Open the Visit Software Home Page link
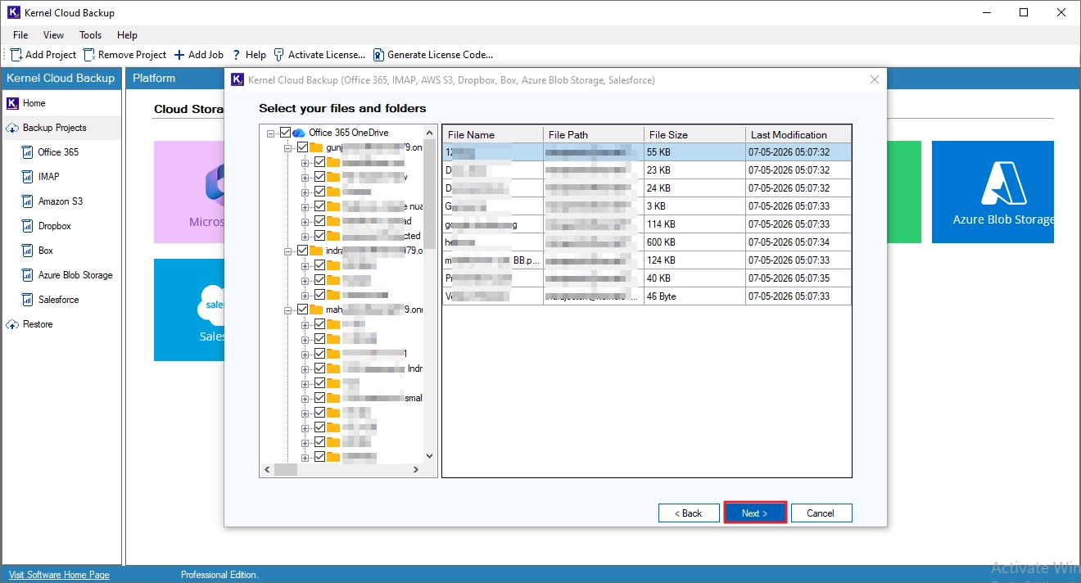The width and height of the screenshot is (1081, 583). 59,575
